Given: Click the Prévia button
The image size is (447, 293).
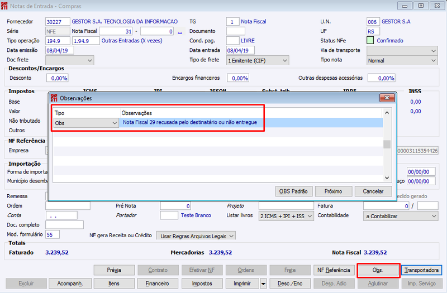Looking at the screenshot, I should [x=114, y=270].
